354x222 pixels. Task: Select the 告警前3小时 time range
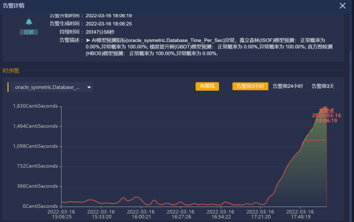(250, 86)
